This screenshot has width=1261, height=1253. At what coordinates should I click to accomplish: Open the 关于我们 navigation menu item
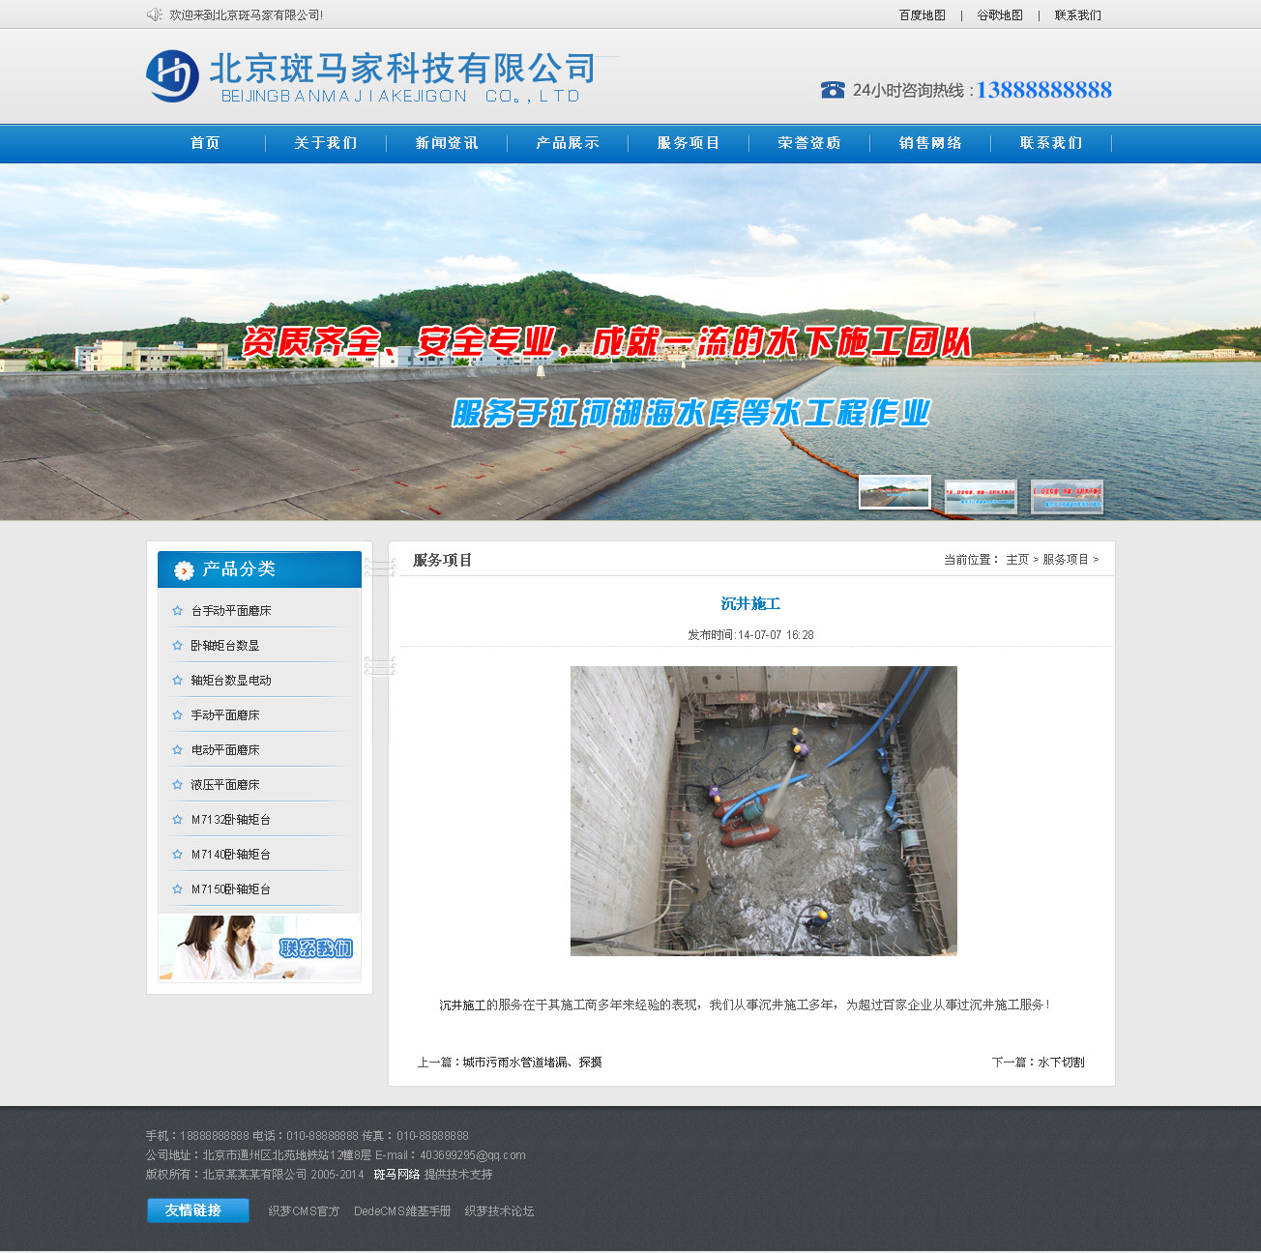point(326,143)
